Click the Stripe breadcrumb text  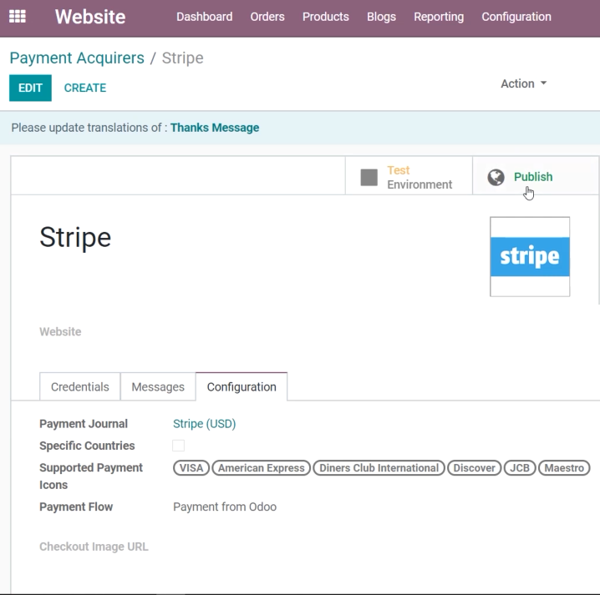click(182, 58)
